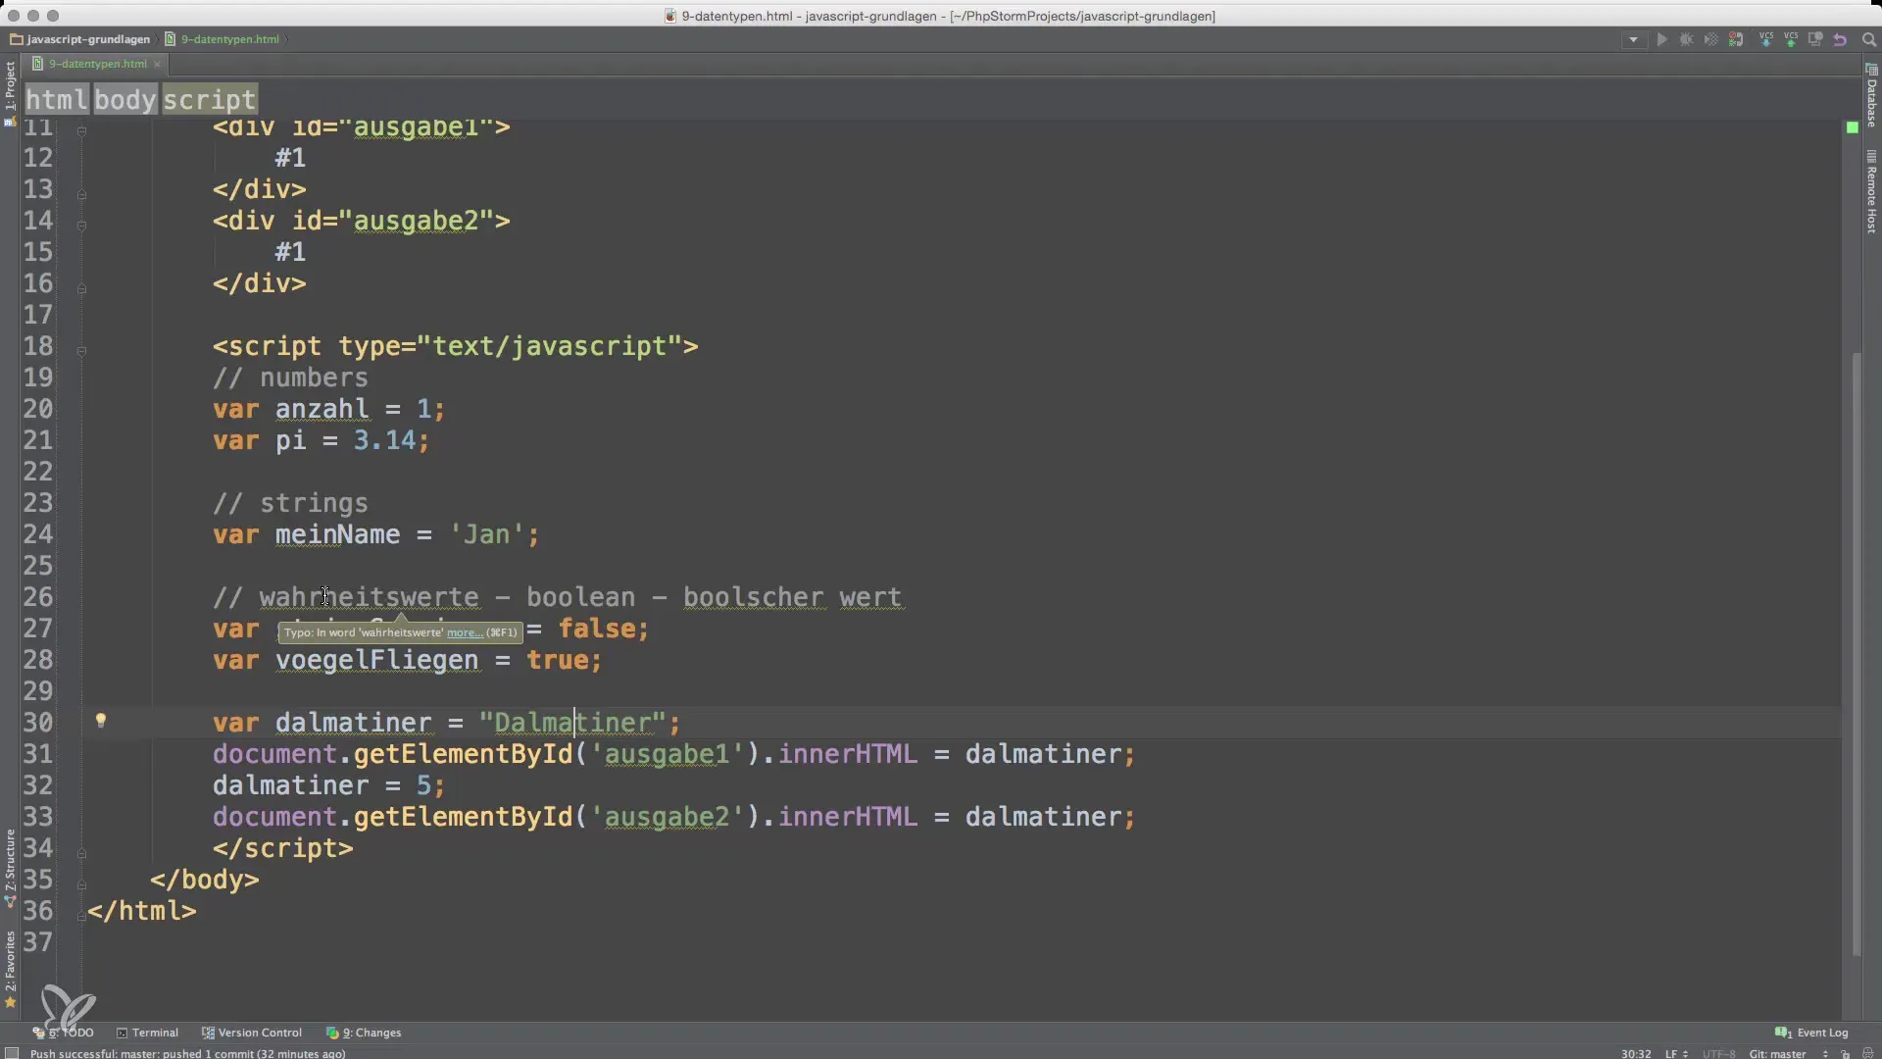Viewport: 1882px width, 1059px height.
Task: Click the fold marker at line 13
Action: click(x=81, y=194)
